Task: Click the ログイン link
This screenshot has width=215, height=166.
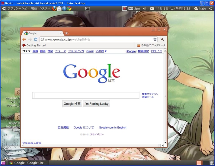Action: (x=156, y=51)
